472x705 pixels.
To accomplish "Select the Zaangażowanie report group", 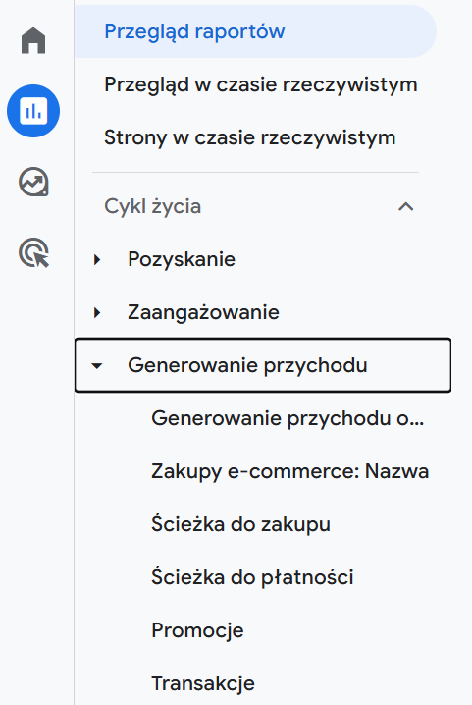I will [x=203, y=312].
